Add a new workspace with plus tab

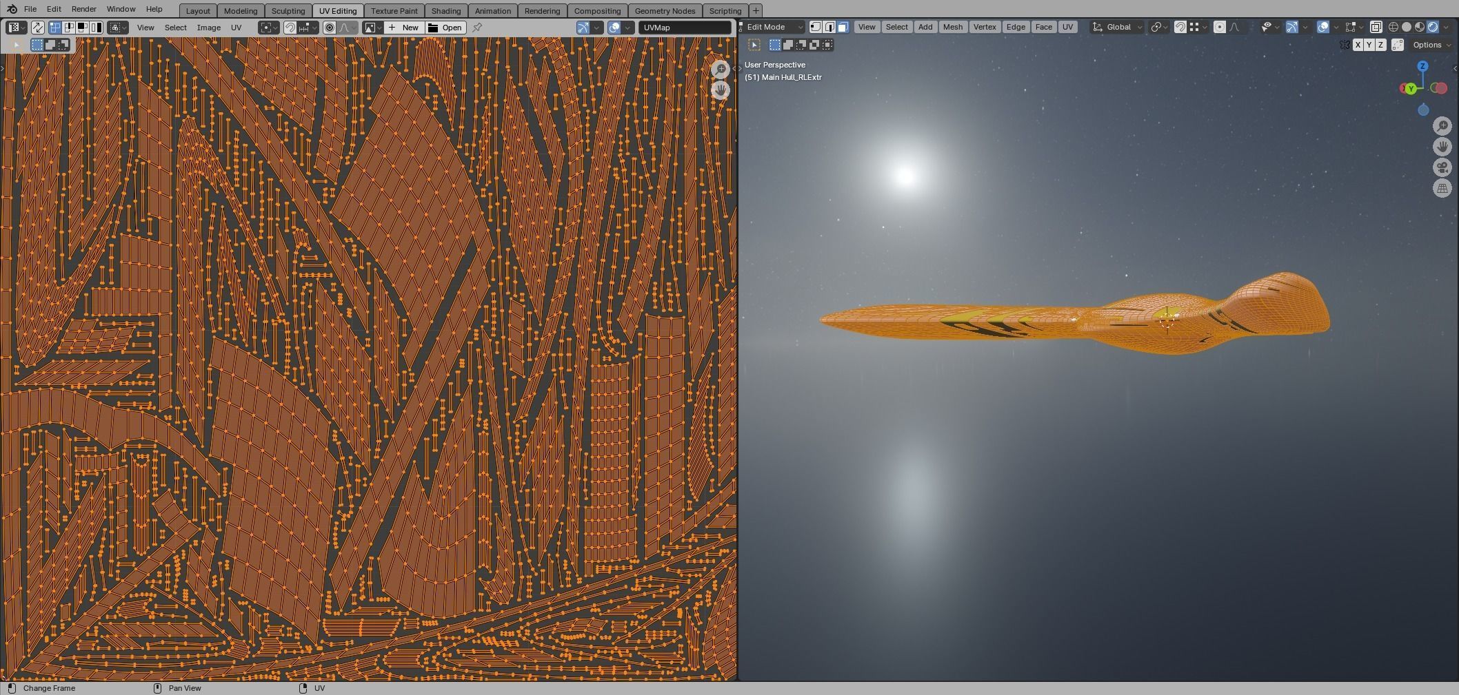[756, 11]
